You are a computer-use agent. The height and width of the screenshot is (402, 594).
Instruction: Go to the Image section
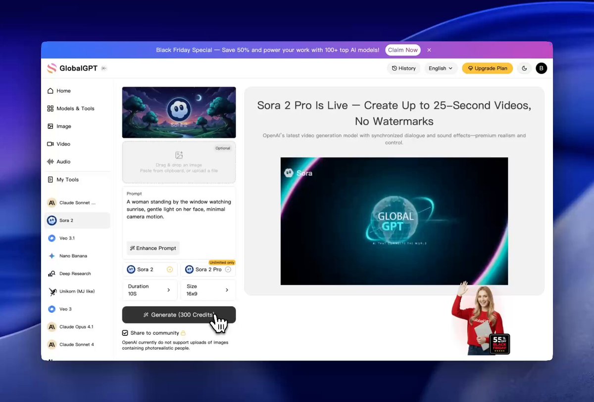(x=59, y=126)
